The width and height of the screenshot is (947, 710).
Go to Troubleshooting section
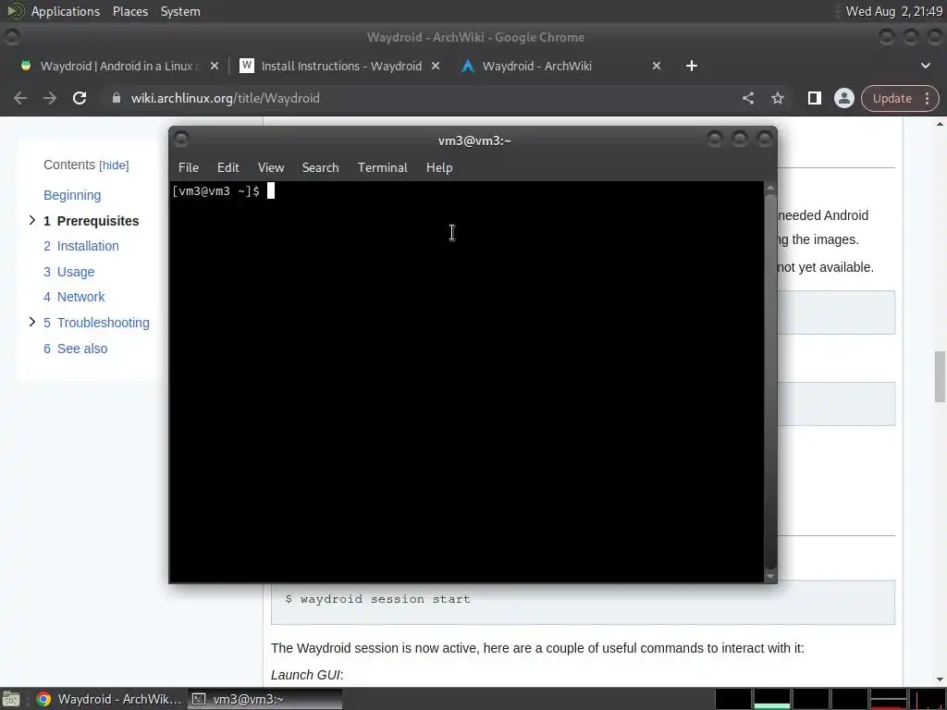point(96,323)
